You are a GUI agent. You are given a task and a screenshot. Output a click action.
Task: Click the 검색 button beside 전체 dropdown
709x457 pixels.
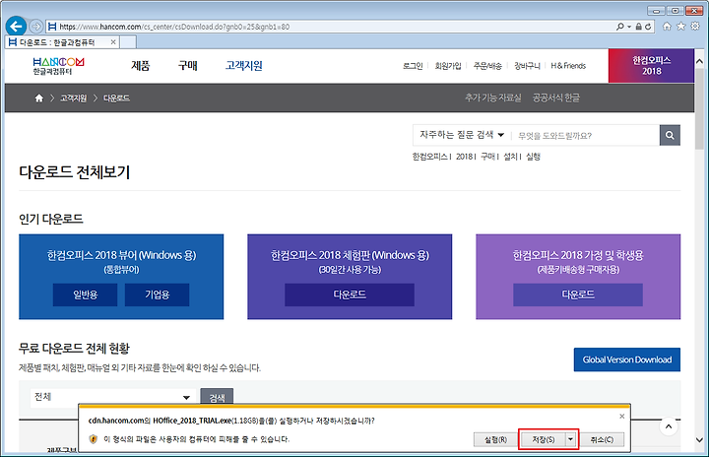(x=217, y=397)
